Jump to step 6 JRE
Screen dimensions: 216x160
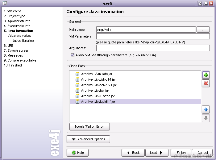(x=8, y=46)
